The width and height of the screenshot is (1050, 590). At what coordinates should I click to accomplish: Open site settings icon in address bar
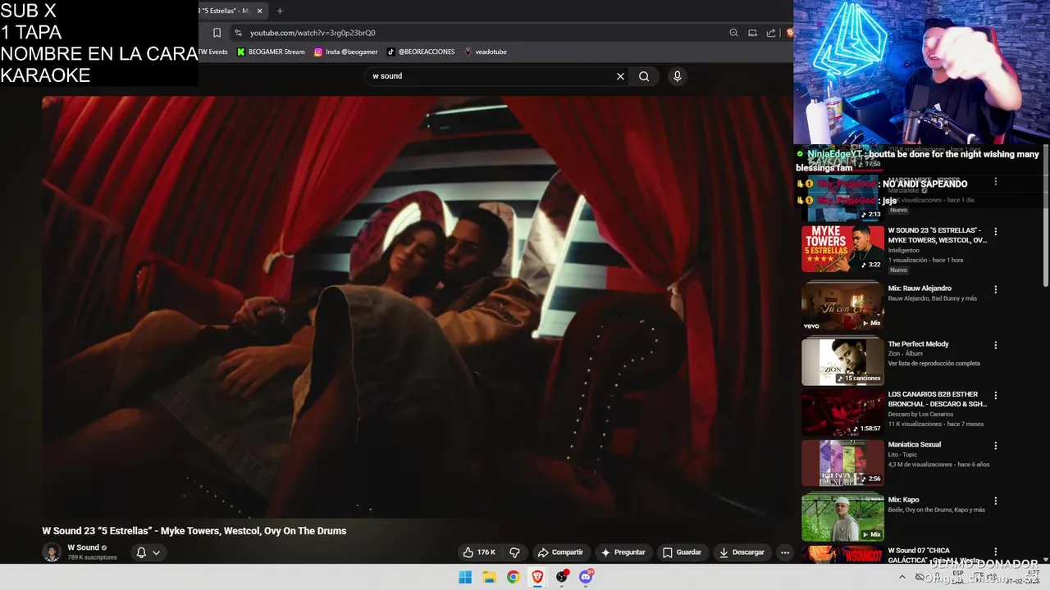(238, 33)
